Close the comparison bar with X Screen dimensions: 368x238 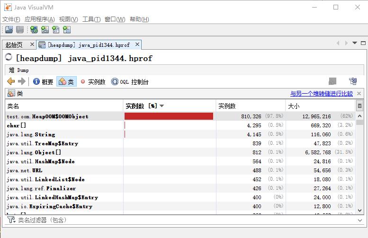tap(359, 94)
